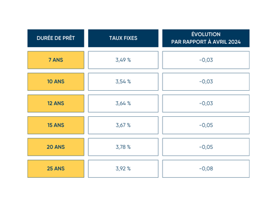The height and width of the screenshot is (207, 277).
Task: Click the TAUX FIXES header
Action: pos(123,38)
